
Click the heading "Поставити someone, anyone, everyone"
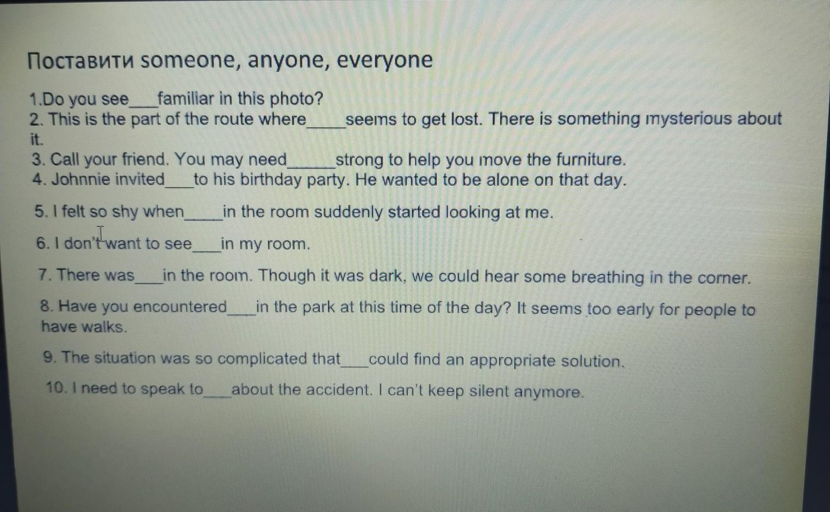coord(230,60)
